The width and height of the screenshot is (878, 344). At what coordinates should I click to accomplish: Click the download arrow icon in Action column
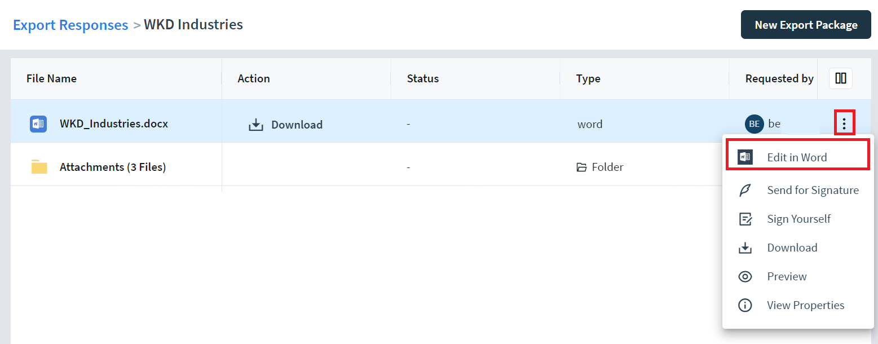(x=256, y=125)
